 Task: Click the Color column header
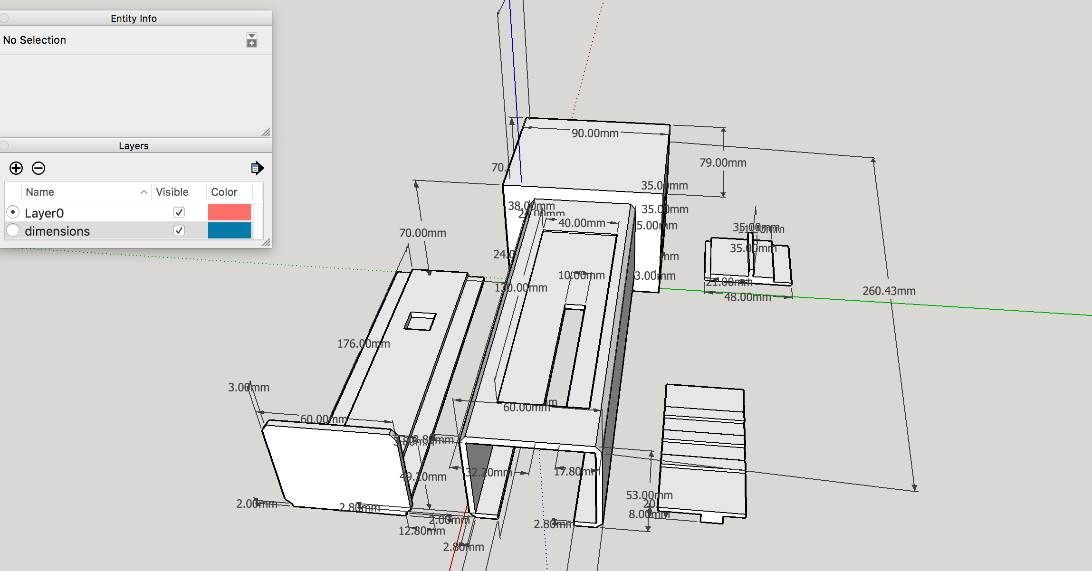(x=224, y=192)
